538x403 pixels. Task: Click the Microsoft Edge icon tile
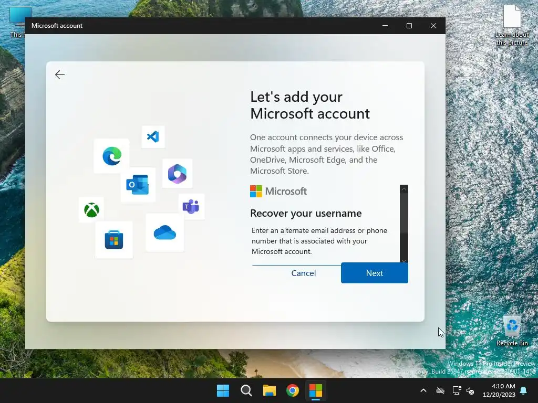point(112,156)
